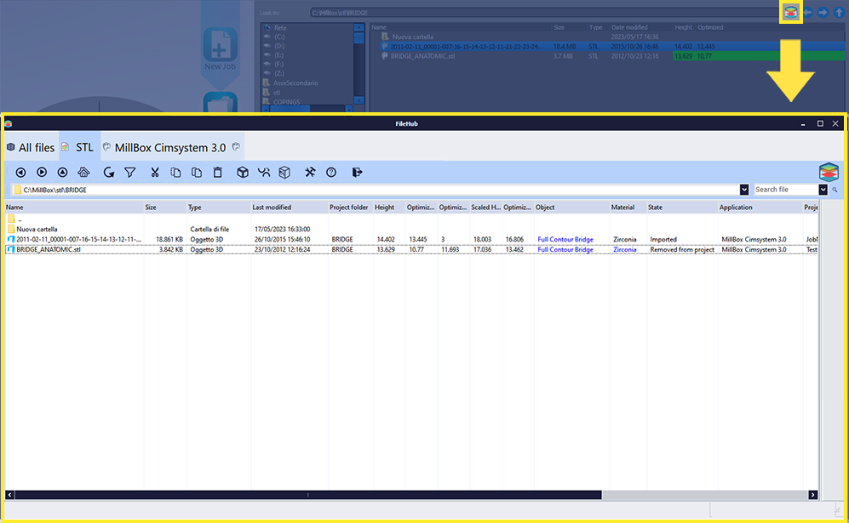The width and height of the screenshot is (849, 523).
Task: Select AsseSecondario in the background folder tree
Action: pyautogui.click(x=295, y=82)
